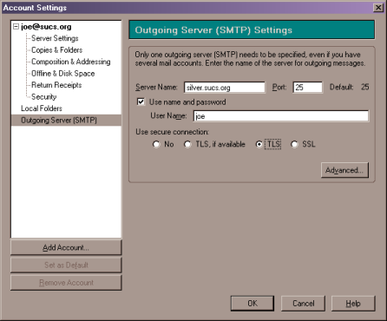Click the Set as Default button
The width and height of the screenshot is (387, 321).
(x=66, y=265)
